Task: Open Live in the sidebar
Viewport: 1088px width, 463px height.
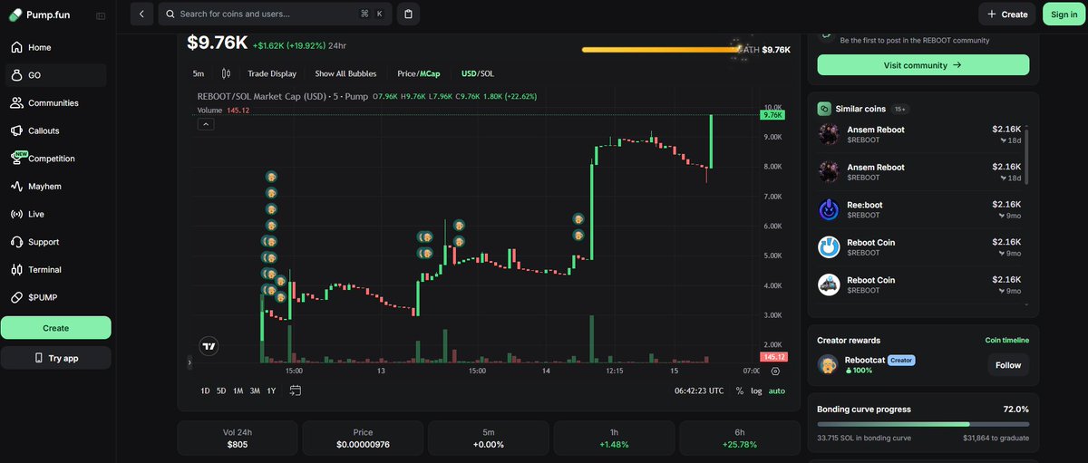Action: point(55,214)
